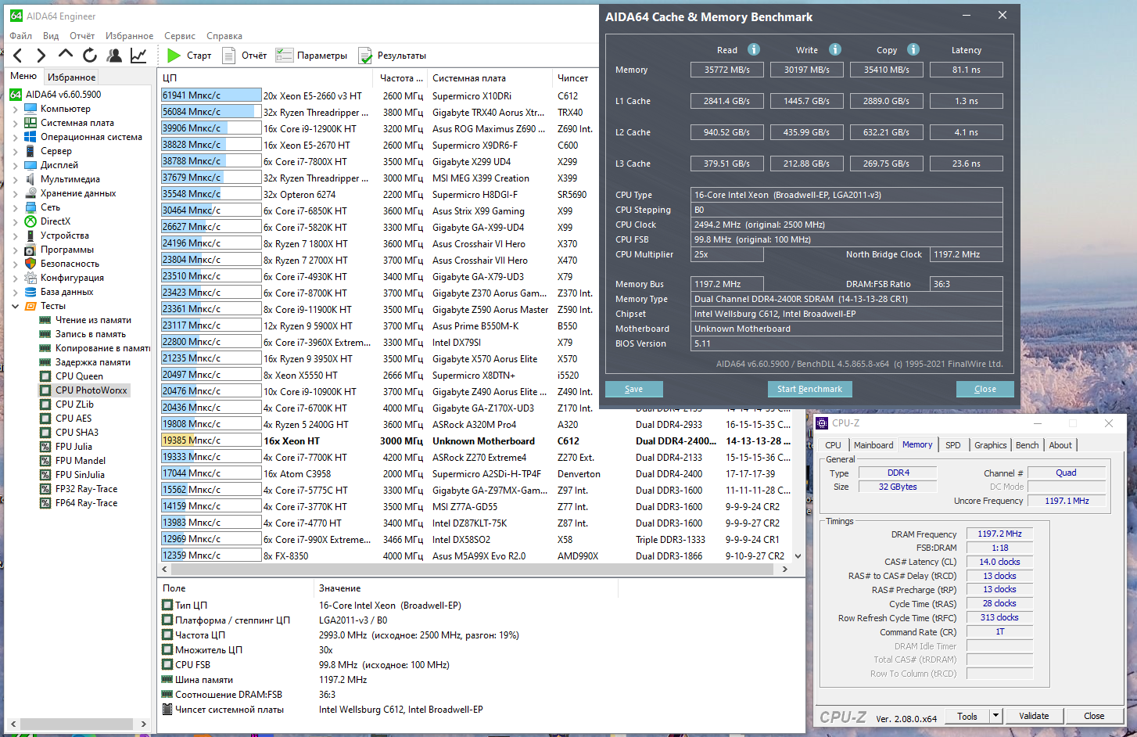
Task: Open the CPU-Z Tools dropdown arrow
Action: 995,716
